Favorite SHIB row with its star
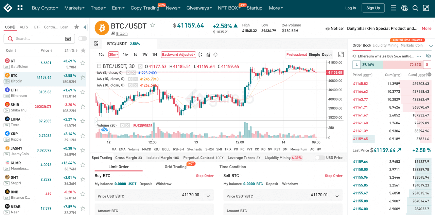435x215 pixels. point(83,107)
